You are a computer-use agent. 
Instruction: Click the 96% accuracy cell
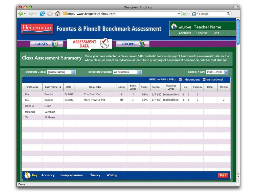(x=145, y=94)
